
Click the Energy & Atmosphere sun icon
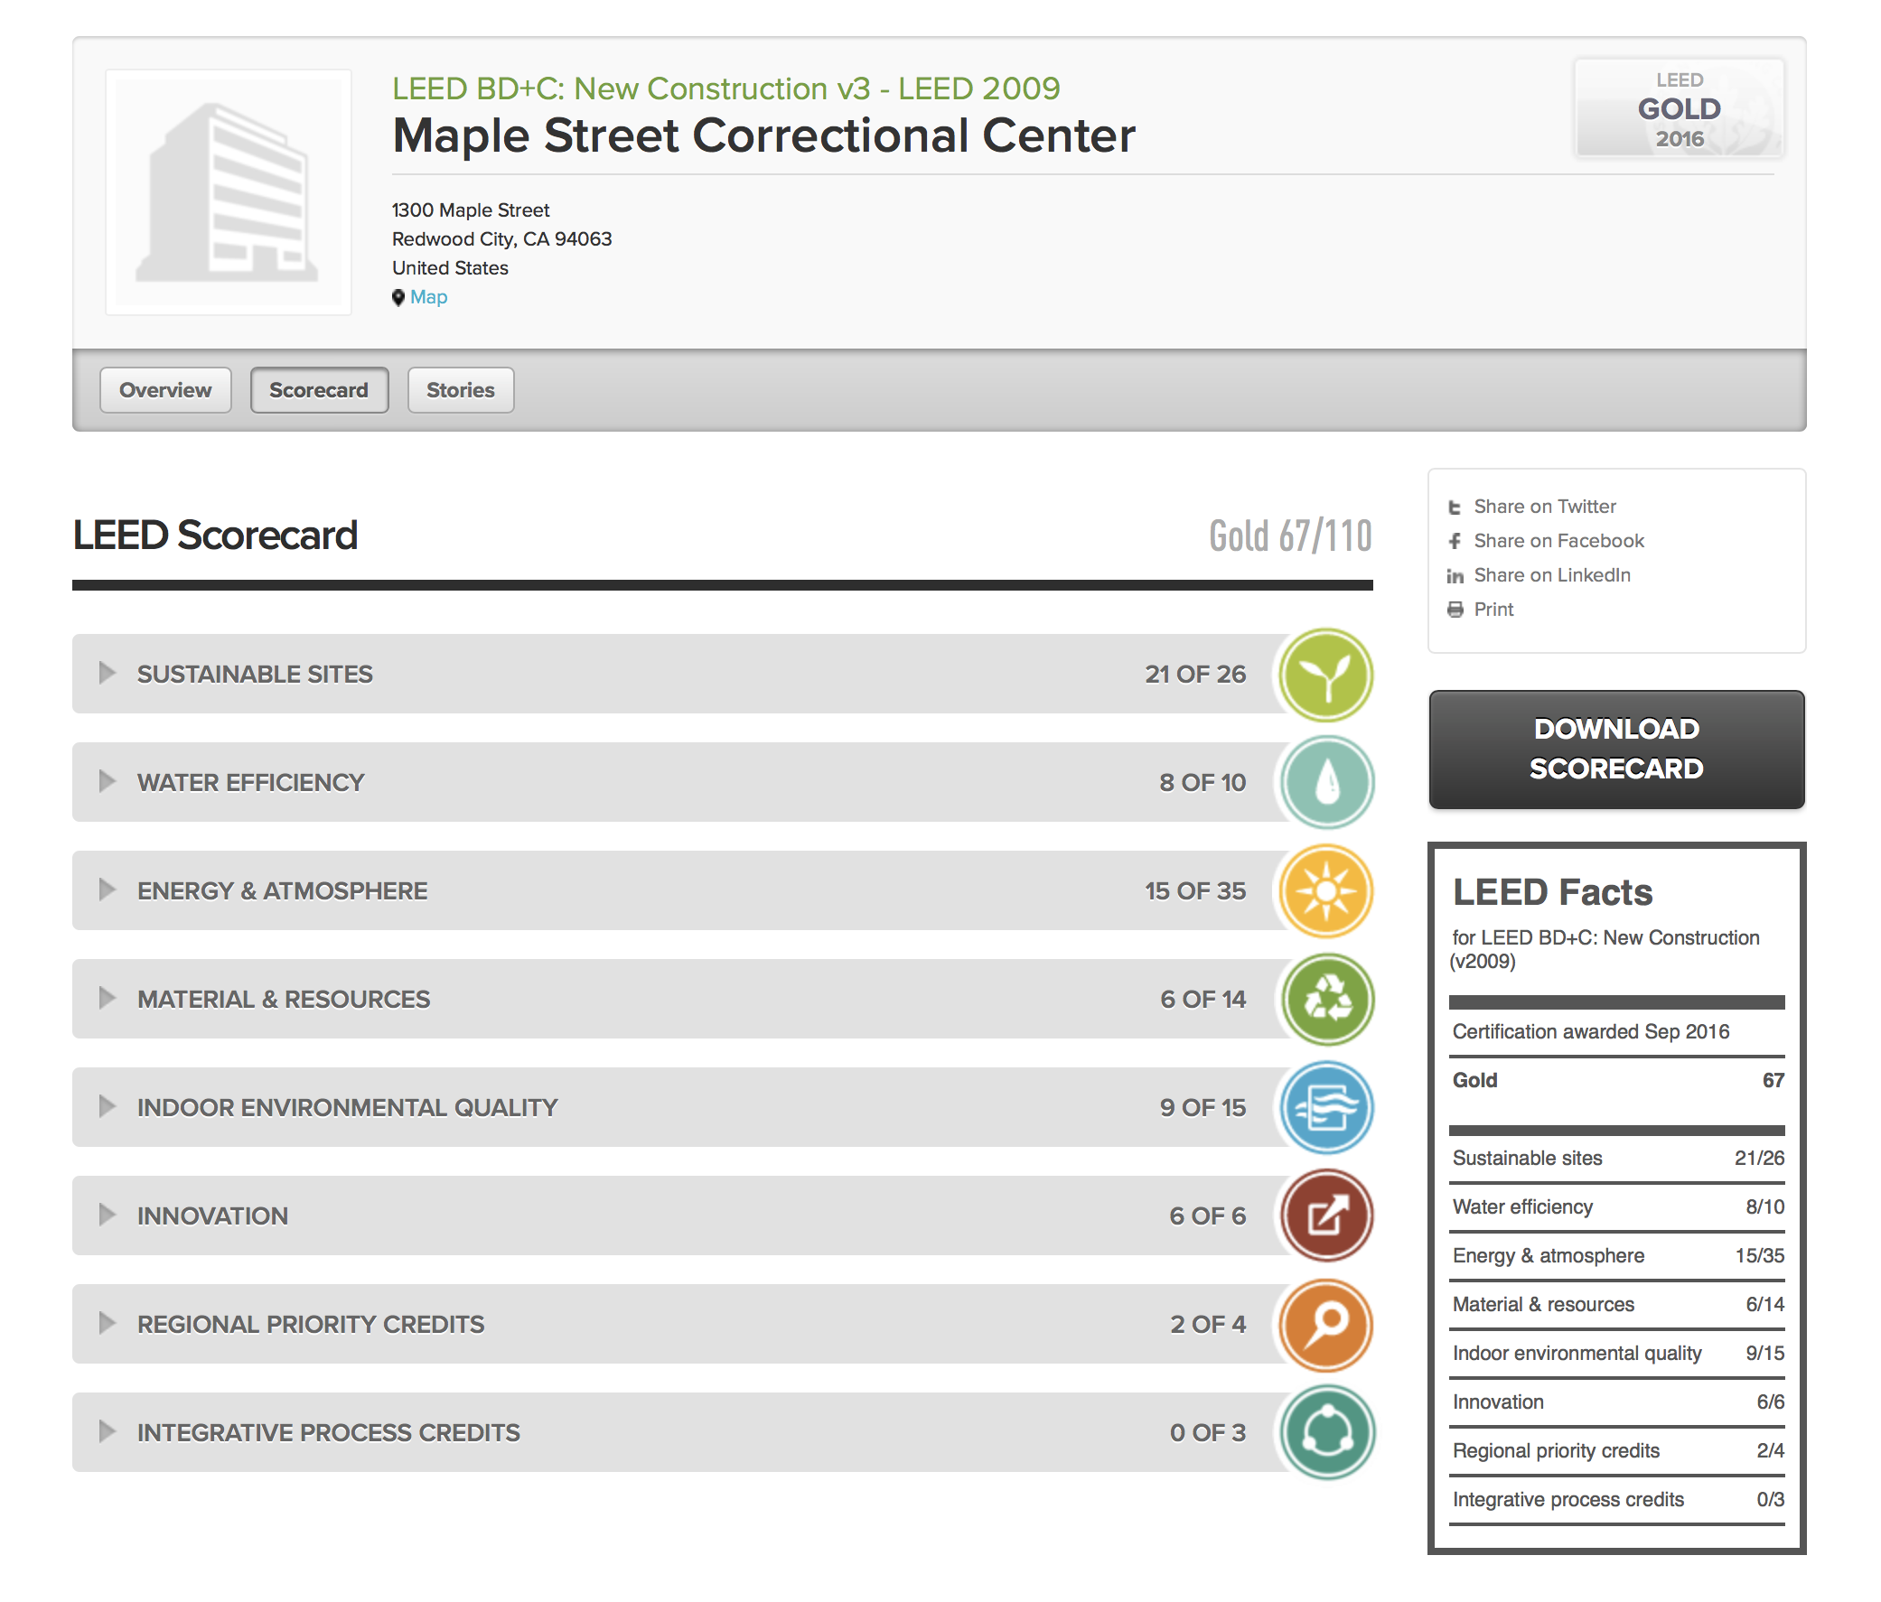pos(1326,891)
